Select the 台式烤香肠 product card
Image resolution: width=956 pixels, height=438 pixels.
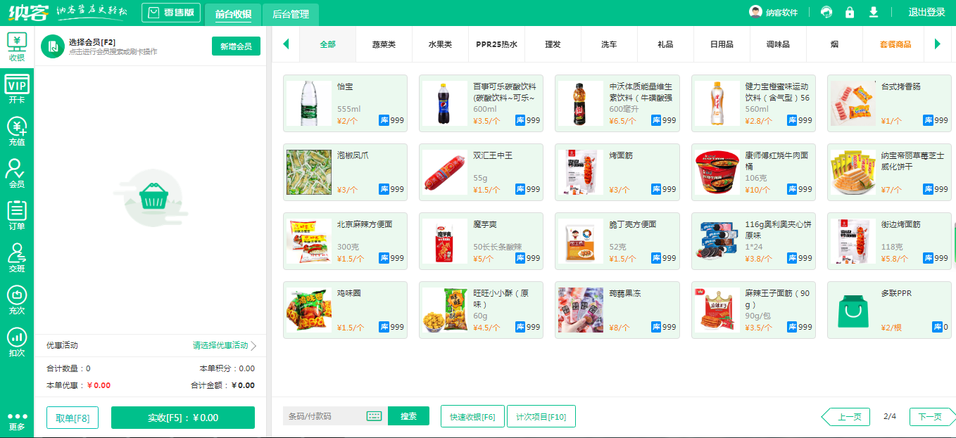(889, 103)
